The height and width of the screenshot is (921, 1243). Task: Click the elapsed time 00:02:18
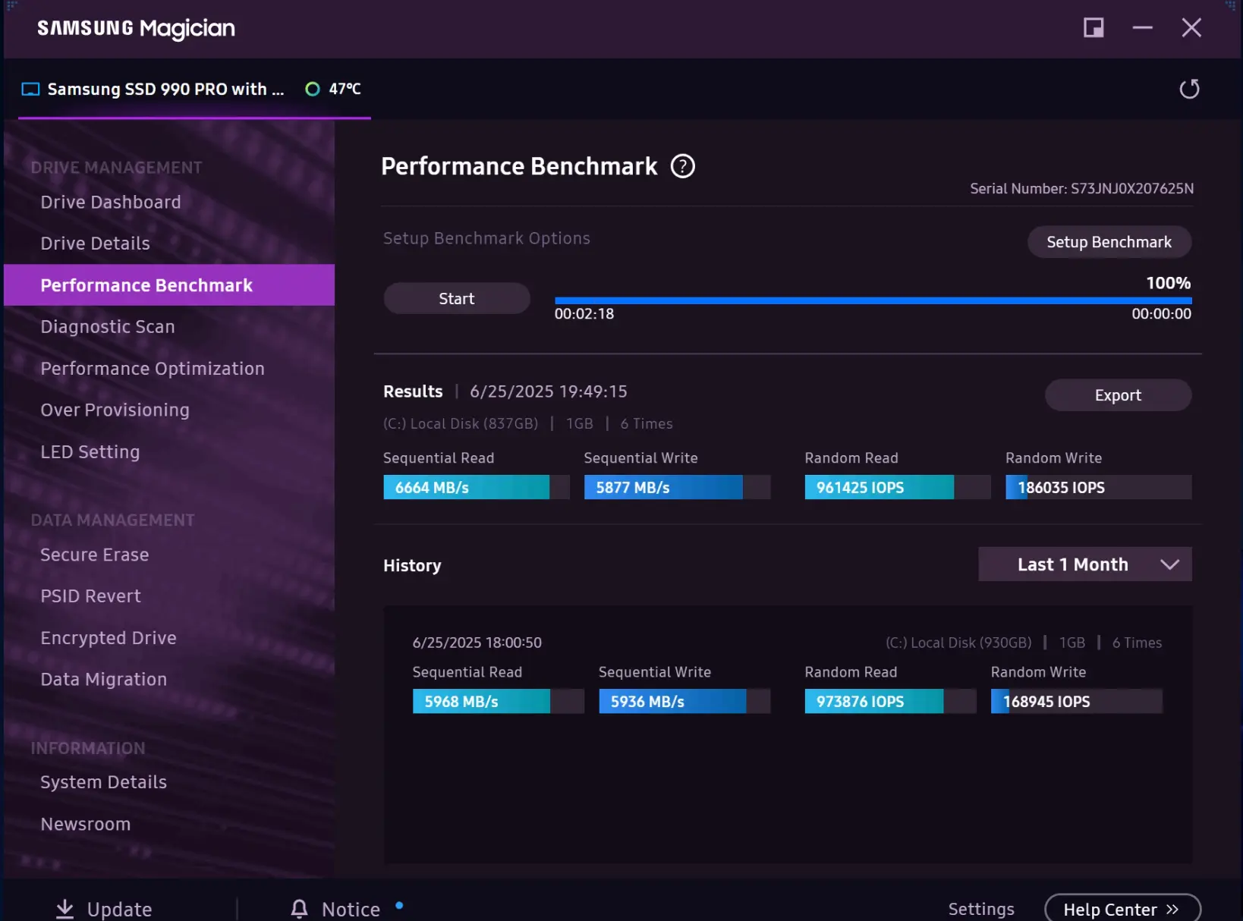[x=584, y=314]
